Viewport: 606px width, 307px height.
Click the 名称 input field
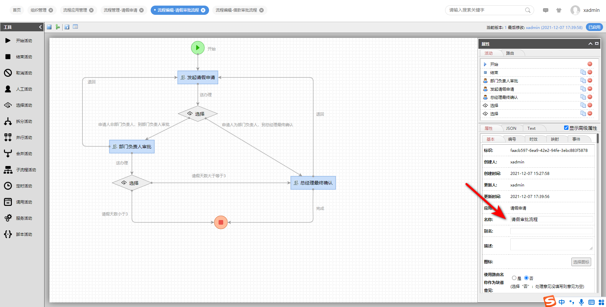click(x=552, y=219)
